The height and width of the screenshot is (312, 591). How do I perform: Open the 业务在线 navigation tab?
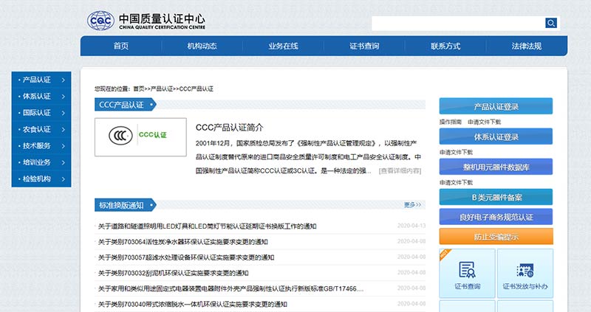pyautogui.click(x=283, y=46)
